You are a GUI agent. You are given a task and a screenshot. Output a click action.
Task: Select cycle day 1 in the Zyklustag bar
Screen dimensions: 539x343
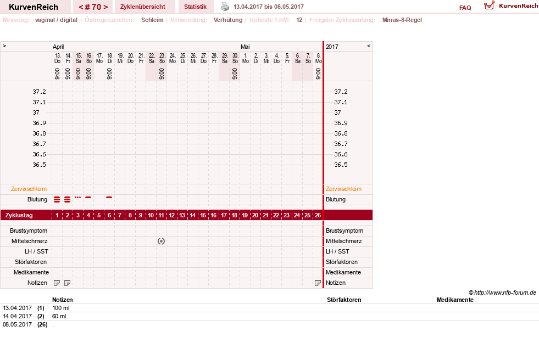[x=57, y=215]
